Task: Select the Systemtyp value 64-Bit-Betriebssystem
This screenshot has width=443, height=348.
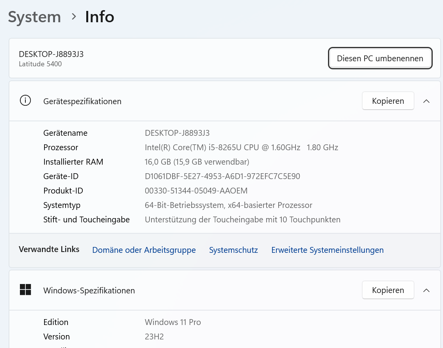Action: pos(228,205)
